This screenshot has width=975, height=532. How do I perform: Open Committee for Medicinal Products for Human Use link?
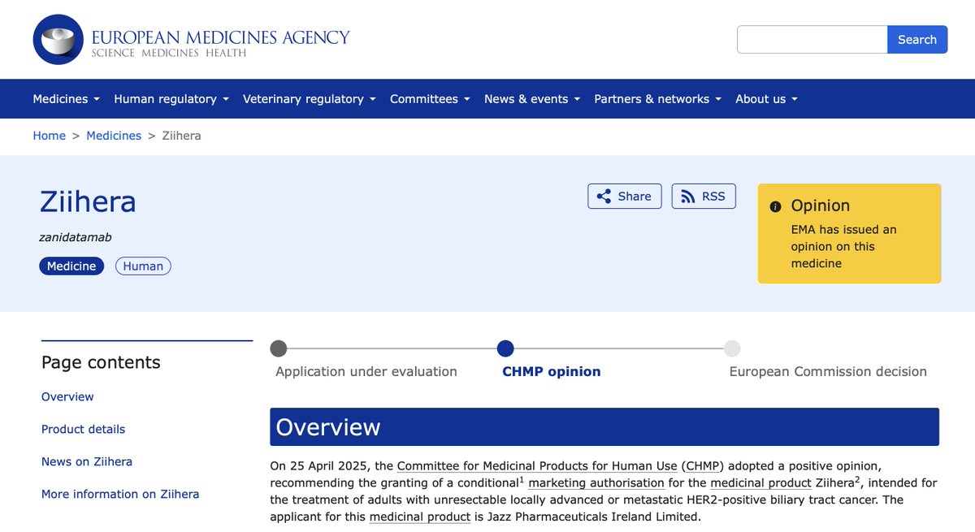pos(537,466)
